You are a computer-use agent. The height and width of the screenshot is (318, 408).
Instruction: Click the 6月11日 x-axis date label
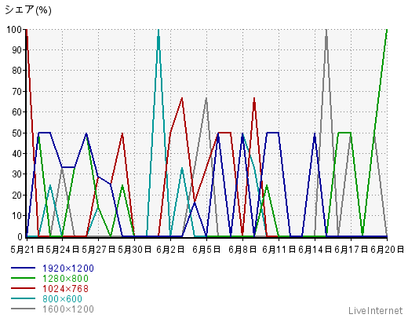click(279, 250)
